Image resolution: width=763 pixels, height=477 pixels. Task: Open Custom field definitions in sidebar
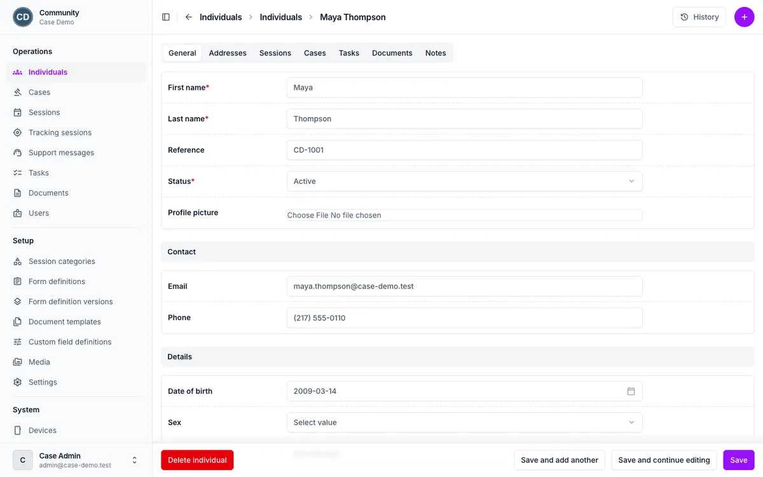coord(76,342)
